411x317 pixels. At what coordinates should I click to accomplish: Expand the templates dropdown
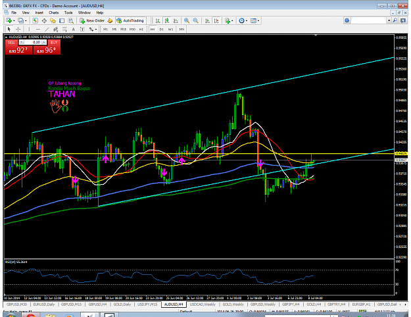(258, 20)
